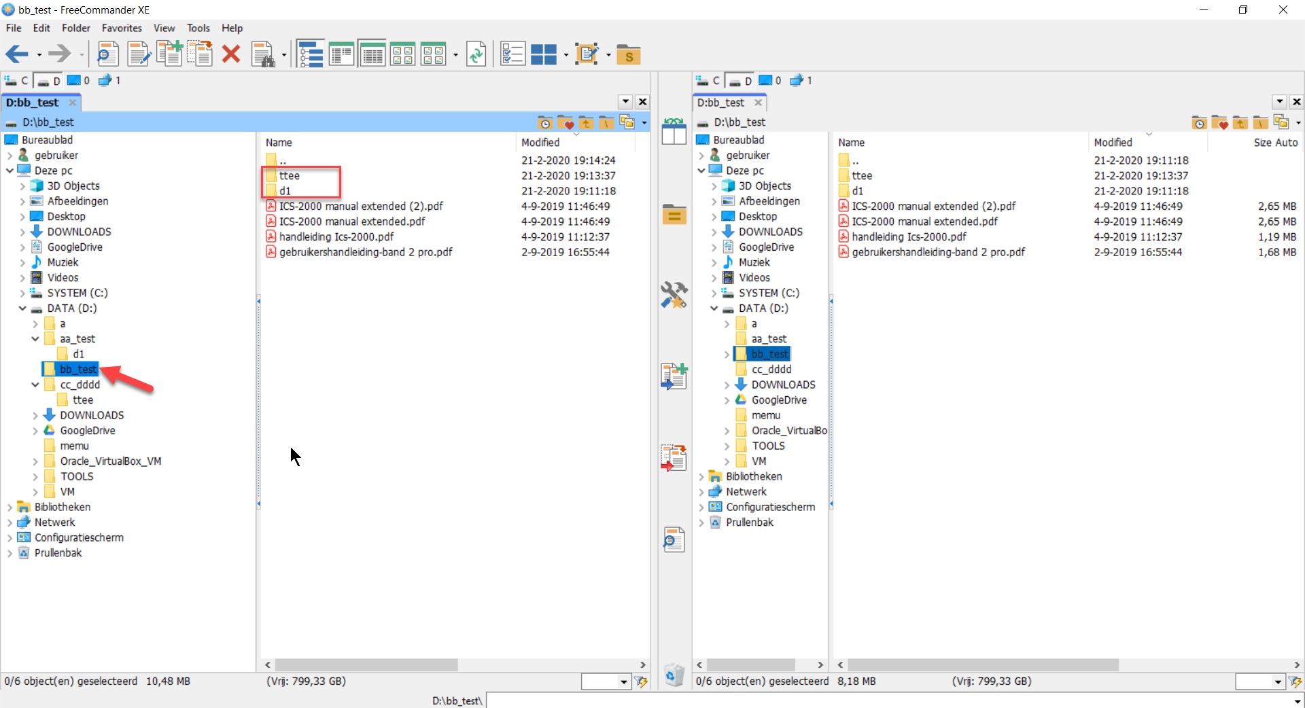Screen dimensions: 1305x708
Task: Click the left panel history clock folder icon
Action: click(x=545, y=122)
